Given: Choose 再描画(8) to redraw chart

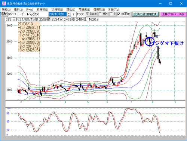Looking at the screenshot, I should [84, 9].
